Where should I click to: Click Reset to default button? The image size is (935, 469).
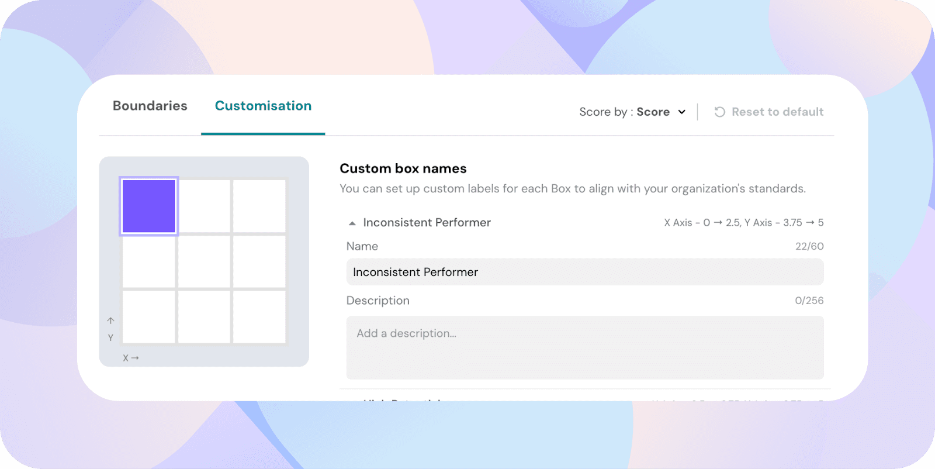pyautogui.click(x=777, y=112)
